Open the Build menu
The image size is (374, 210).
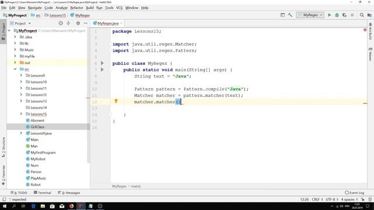(x=89, y=8)
